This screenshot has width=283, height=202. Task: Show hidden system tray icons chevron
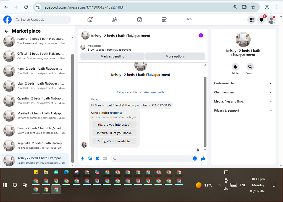[219, 185]
